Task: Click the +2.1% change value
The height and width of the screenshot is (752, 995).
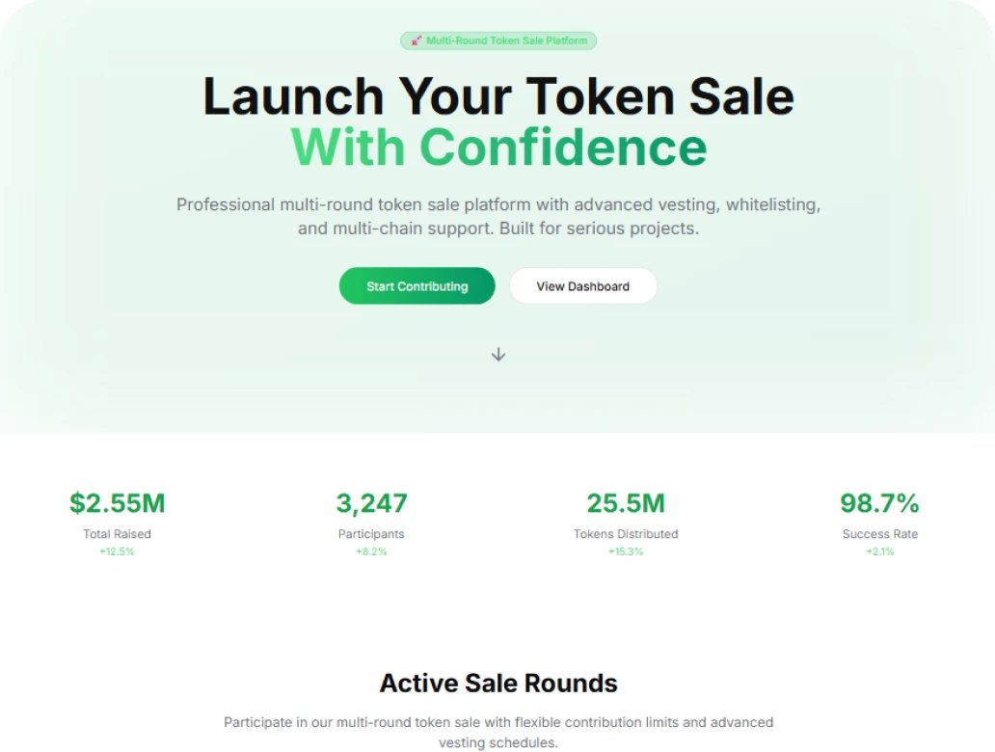Action: [x=879, y=551]
